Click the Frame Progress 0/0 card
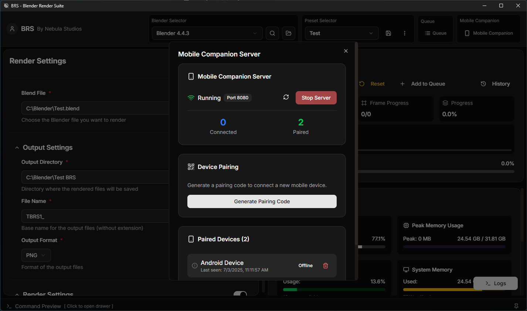Image resolution: width=527 pixels, height=311 pixels. pos(395,109)
